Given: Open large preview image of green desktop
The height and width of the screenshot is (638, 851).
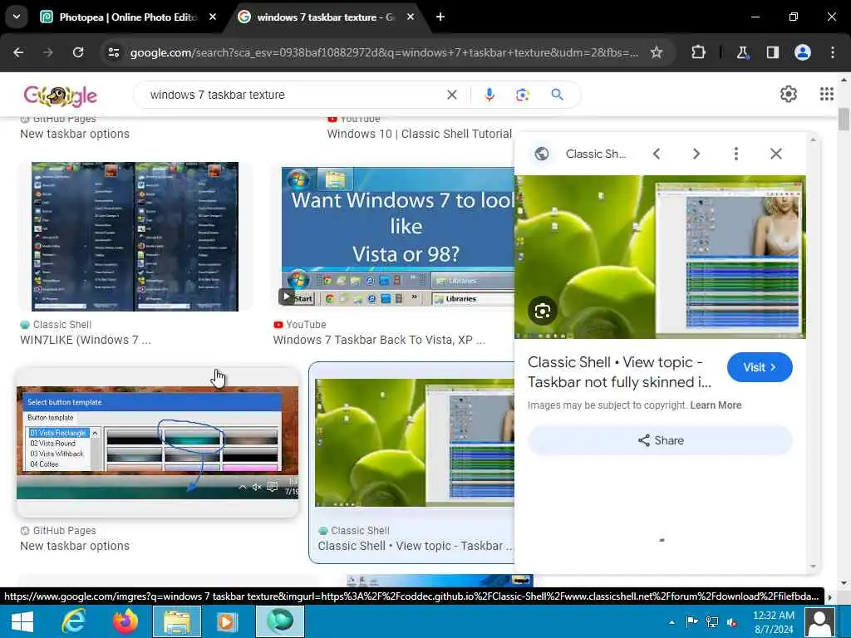Looking at the screenshot, I should point(660,257).
